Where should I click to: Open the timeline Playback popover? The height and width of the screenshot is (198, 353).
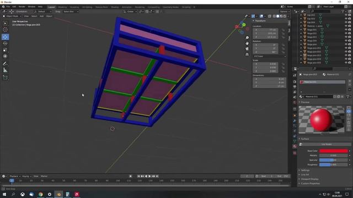[x=15, y=176]
